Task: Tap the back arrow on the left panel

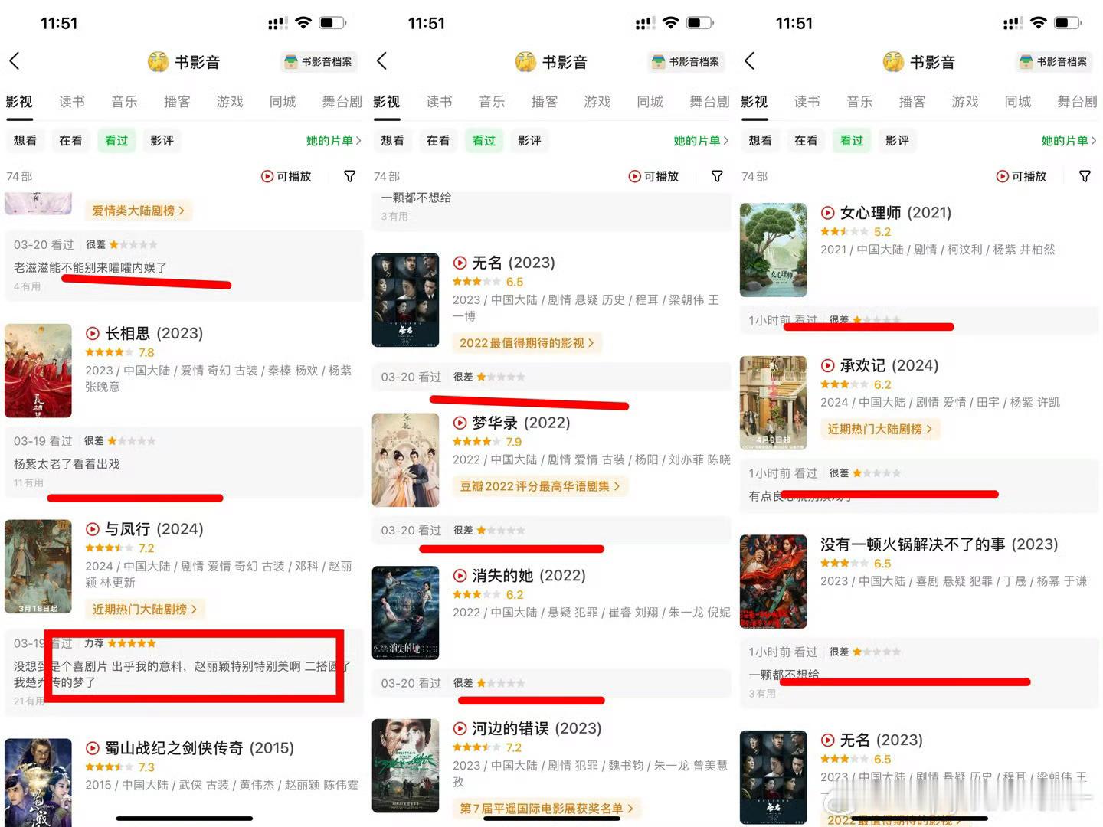Action: tap(14, 61)
